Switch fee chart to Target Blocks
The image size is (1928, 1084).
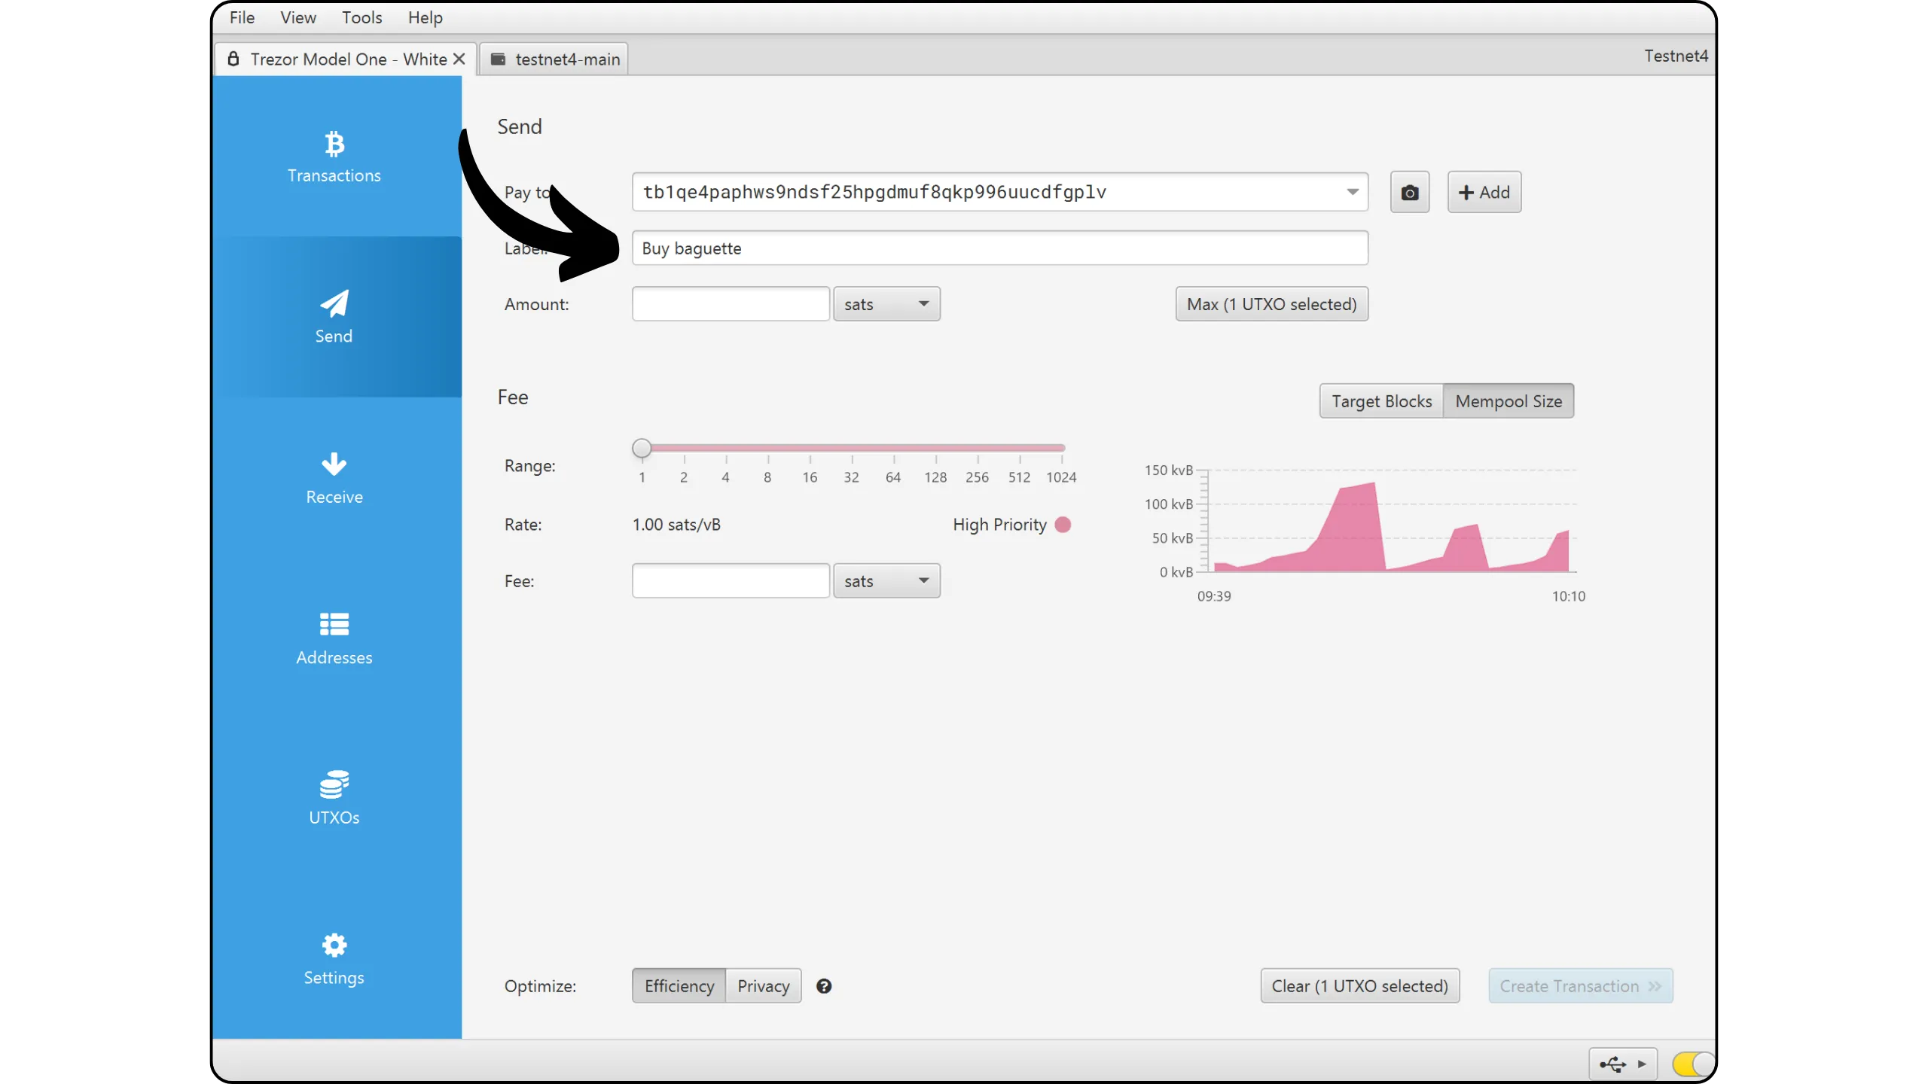[x=1381, y=401]
